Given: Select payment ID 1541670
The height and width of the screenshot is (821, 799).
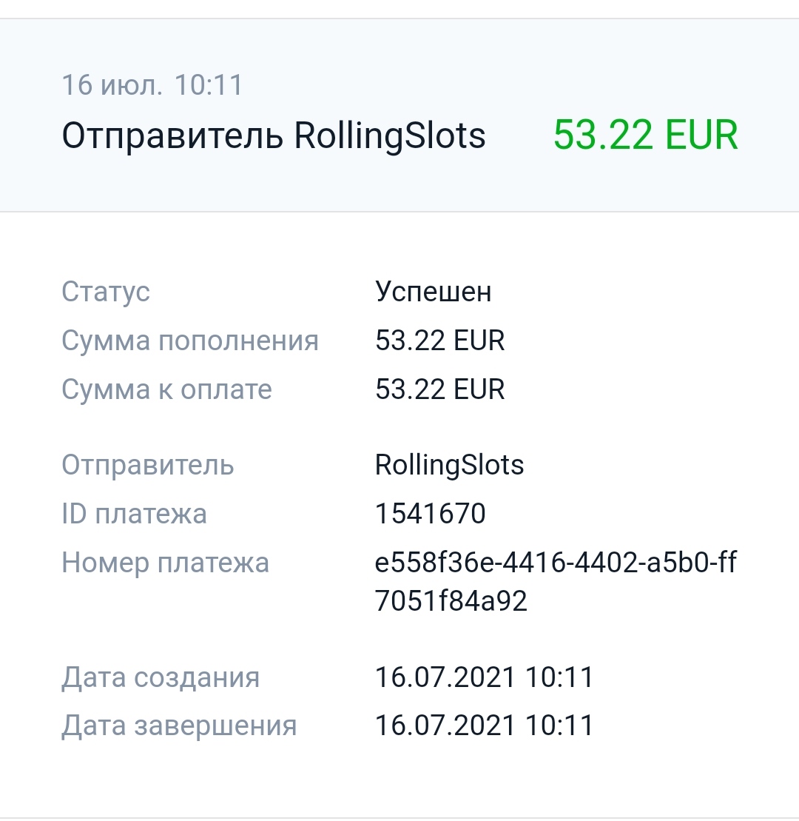Looking at the screenshot, I should point(430,514).
